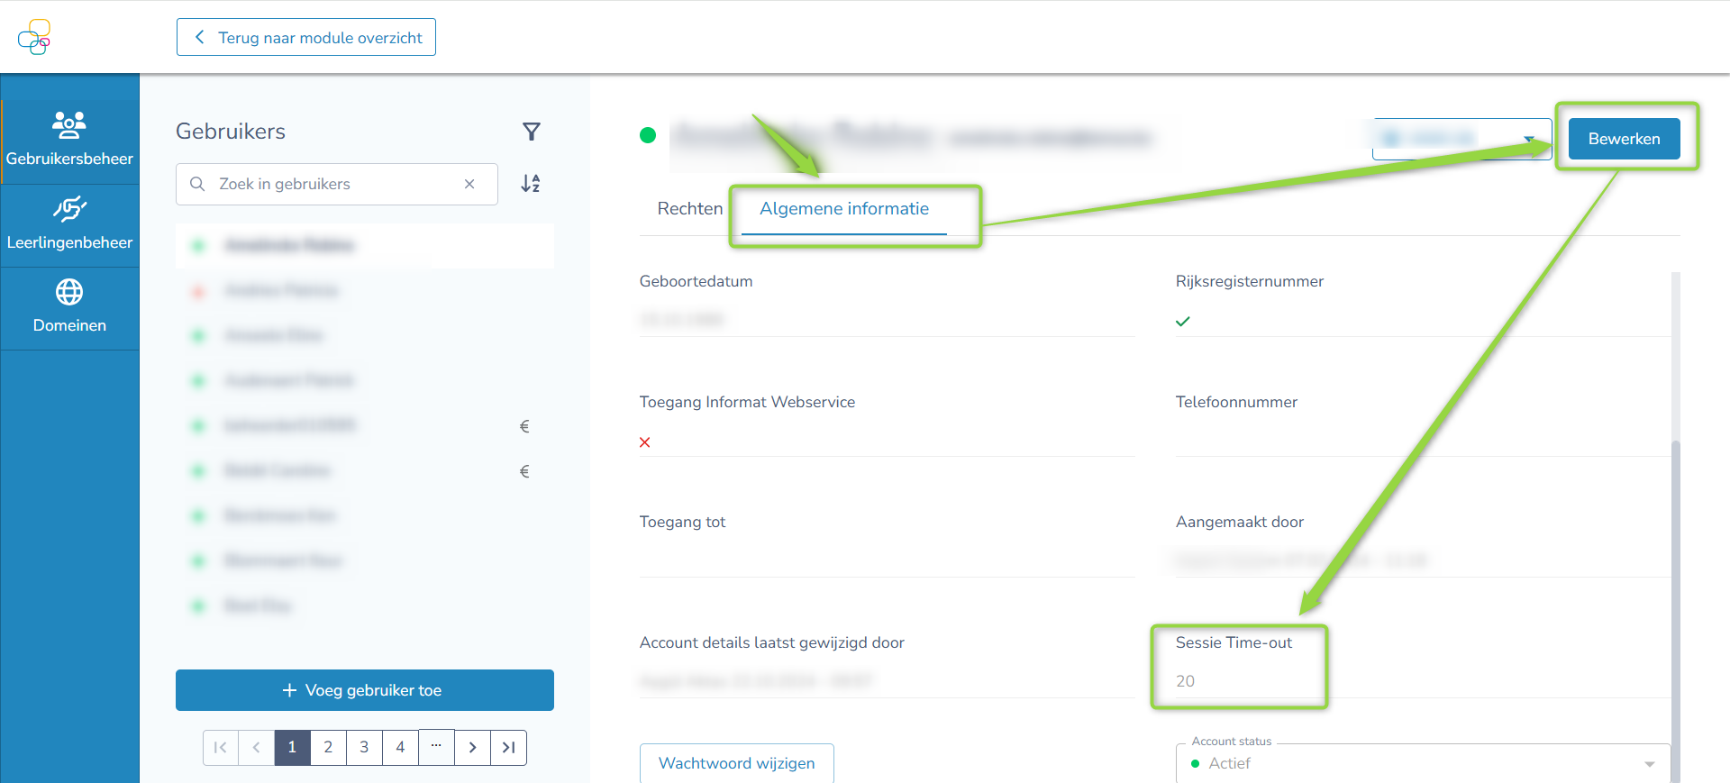Click Wachtwoord wijzigen button
Screen dimensions: 1730x783
[x=736, y=763]
